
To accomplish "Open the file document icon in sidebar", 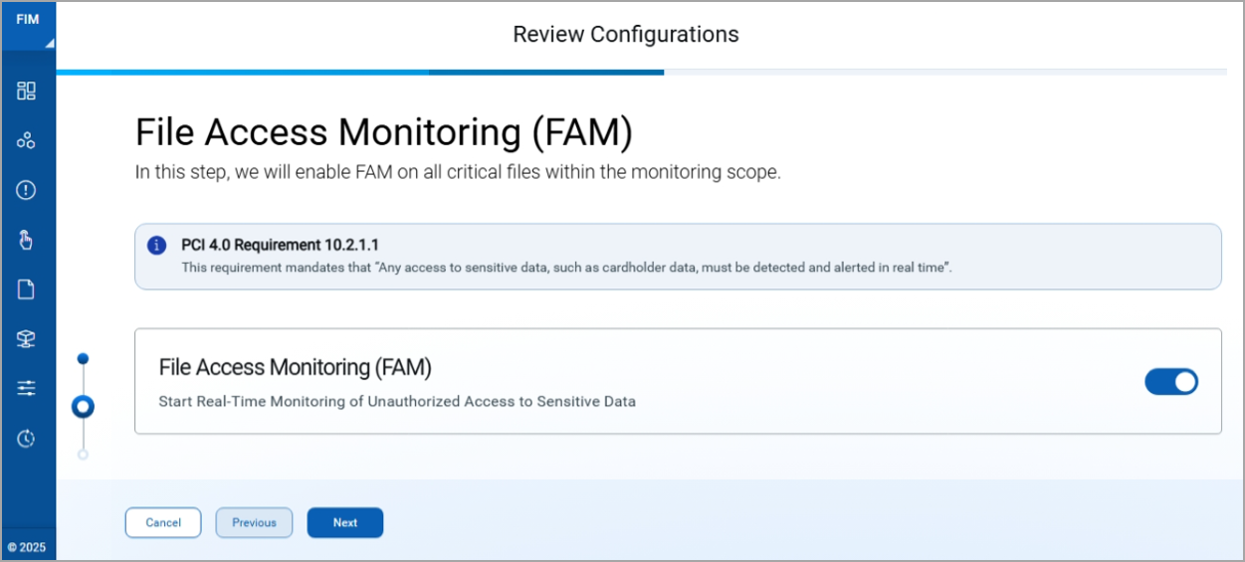I will tap(26, 289).
